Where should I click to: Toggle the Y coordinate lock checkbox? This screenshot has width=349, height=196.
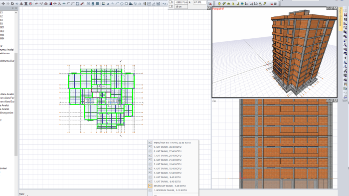coord(171,2)
